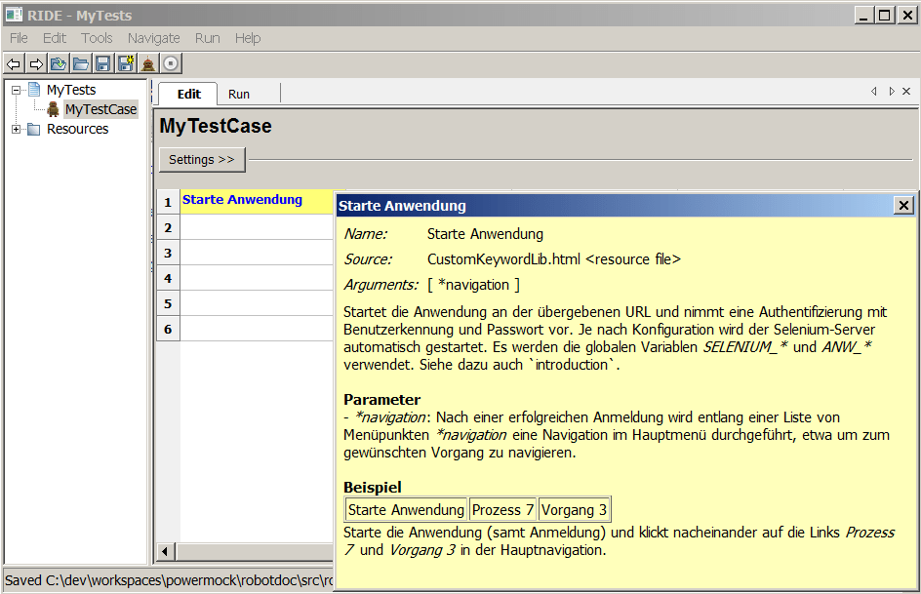Image resolution: width=921 pixels, height=594 pixels.
Task: Click the Go Back arrow in toolbar
Action: tap(14, 64)
